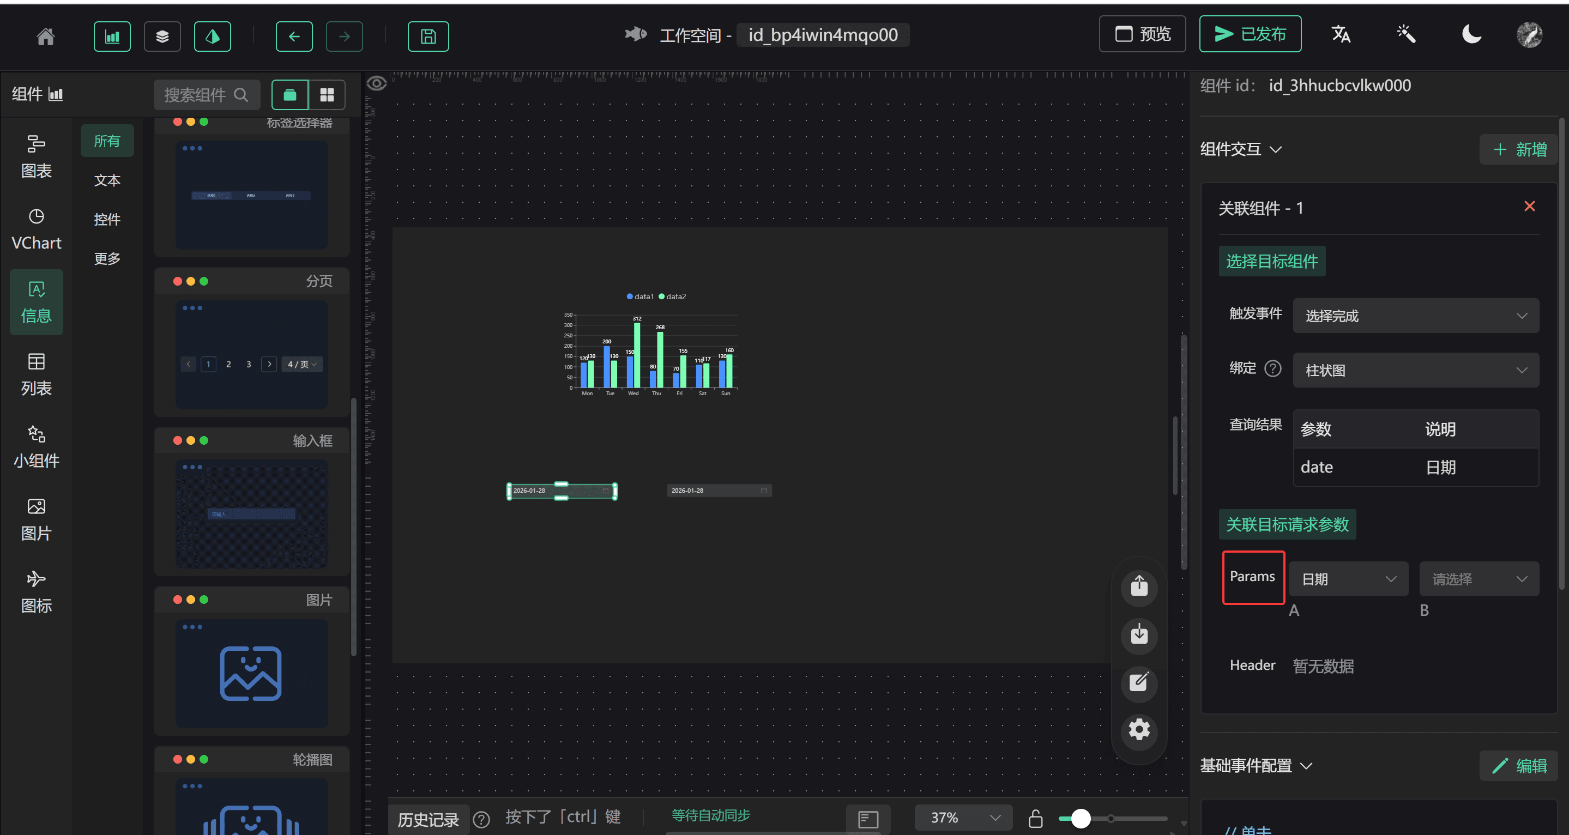Select the VChart sidebar category

37,229
